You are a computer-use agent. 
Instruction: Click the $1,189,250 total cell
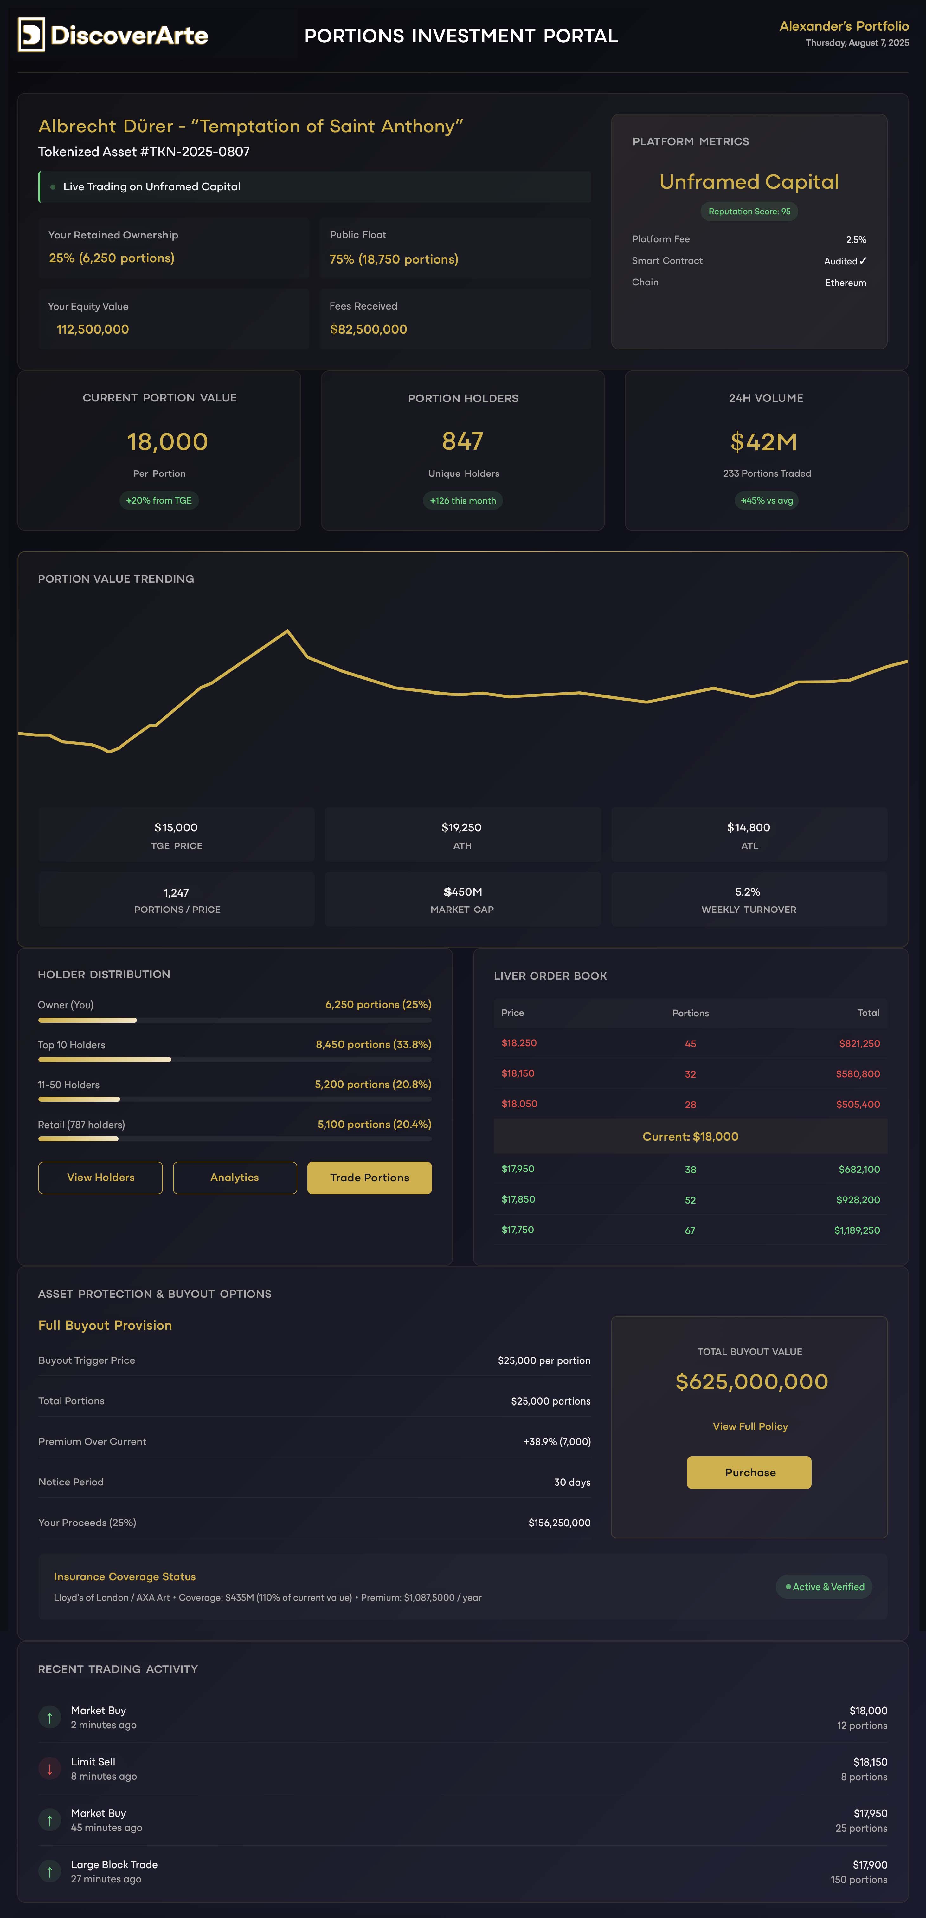(x=857, y=1230)
